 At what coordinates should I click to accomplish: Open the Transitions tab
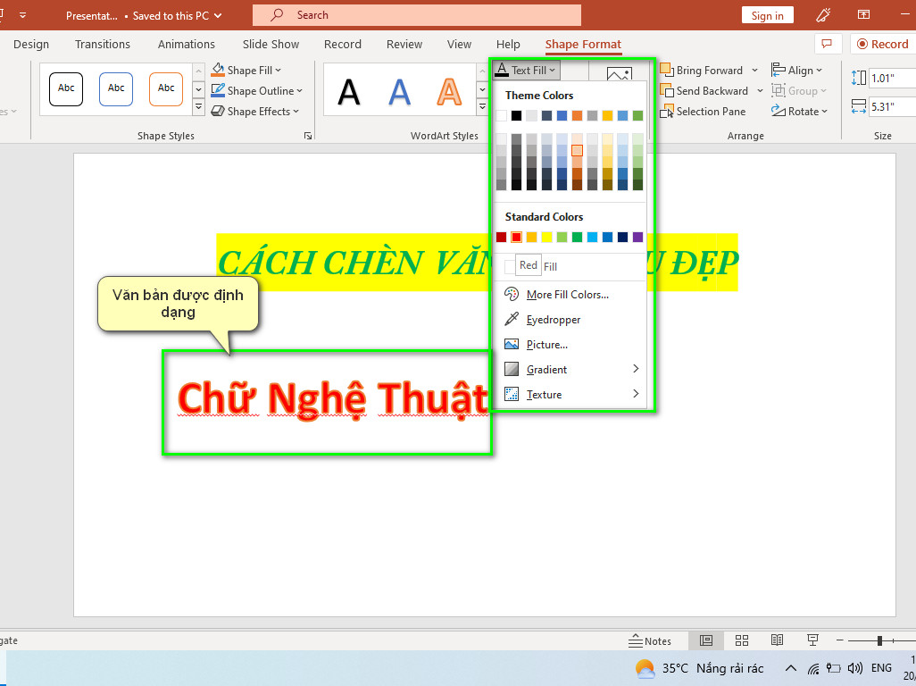click(103, 44)
